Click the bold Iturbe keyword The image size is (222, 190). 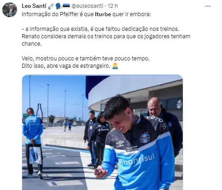[x=103, y=14]
